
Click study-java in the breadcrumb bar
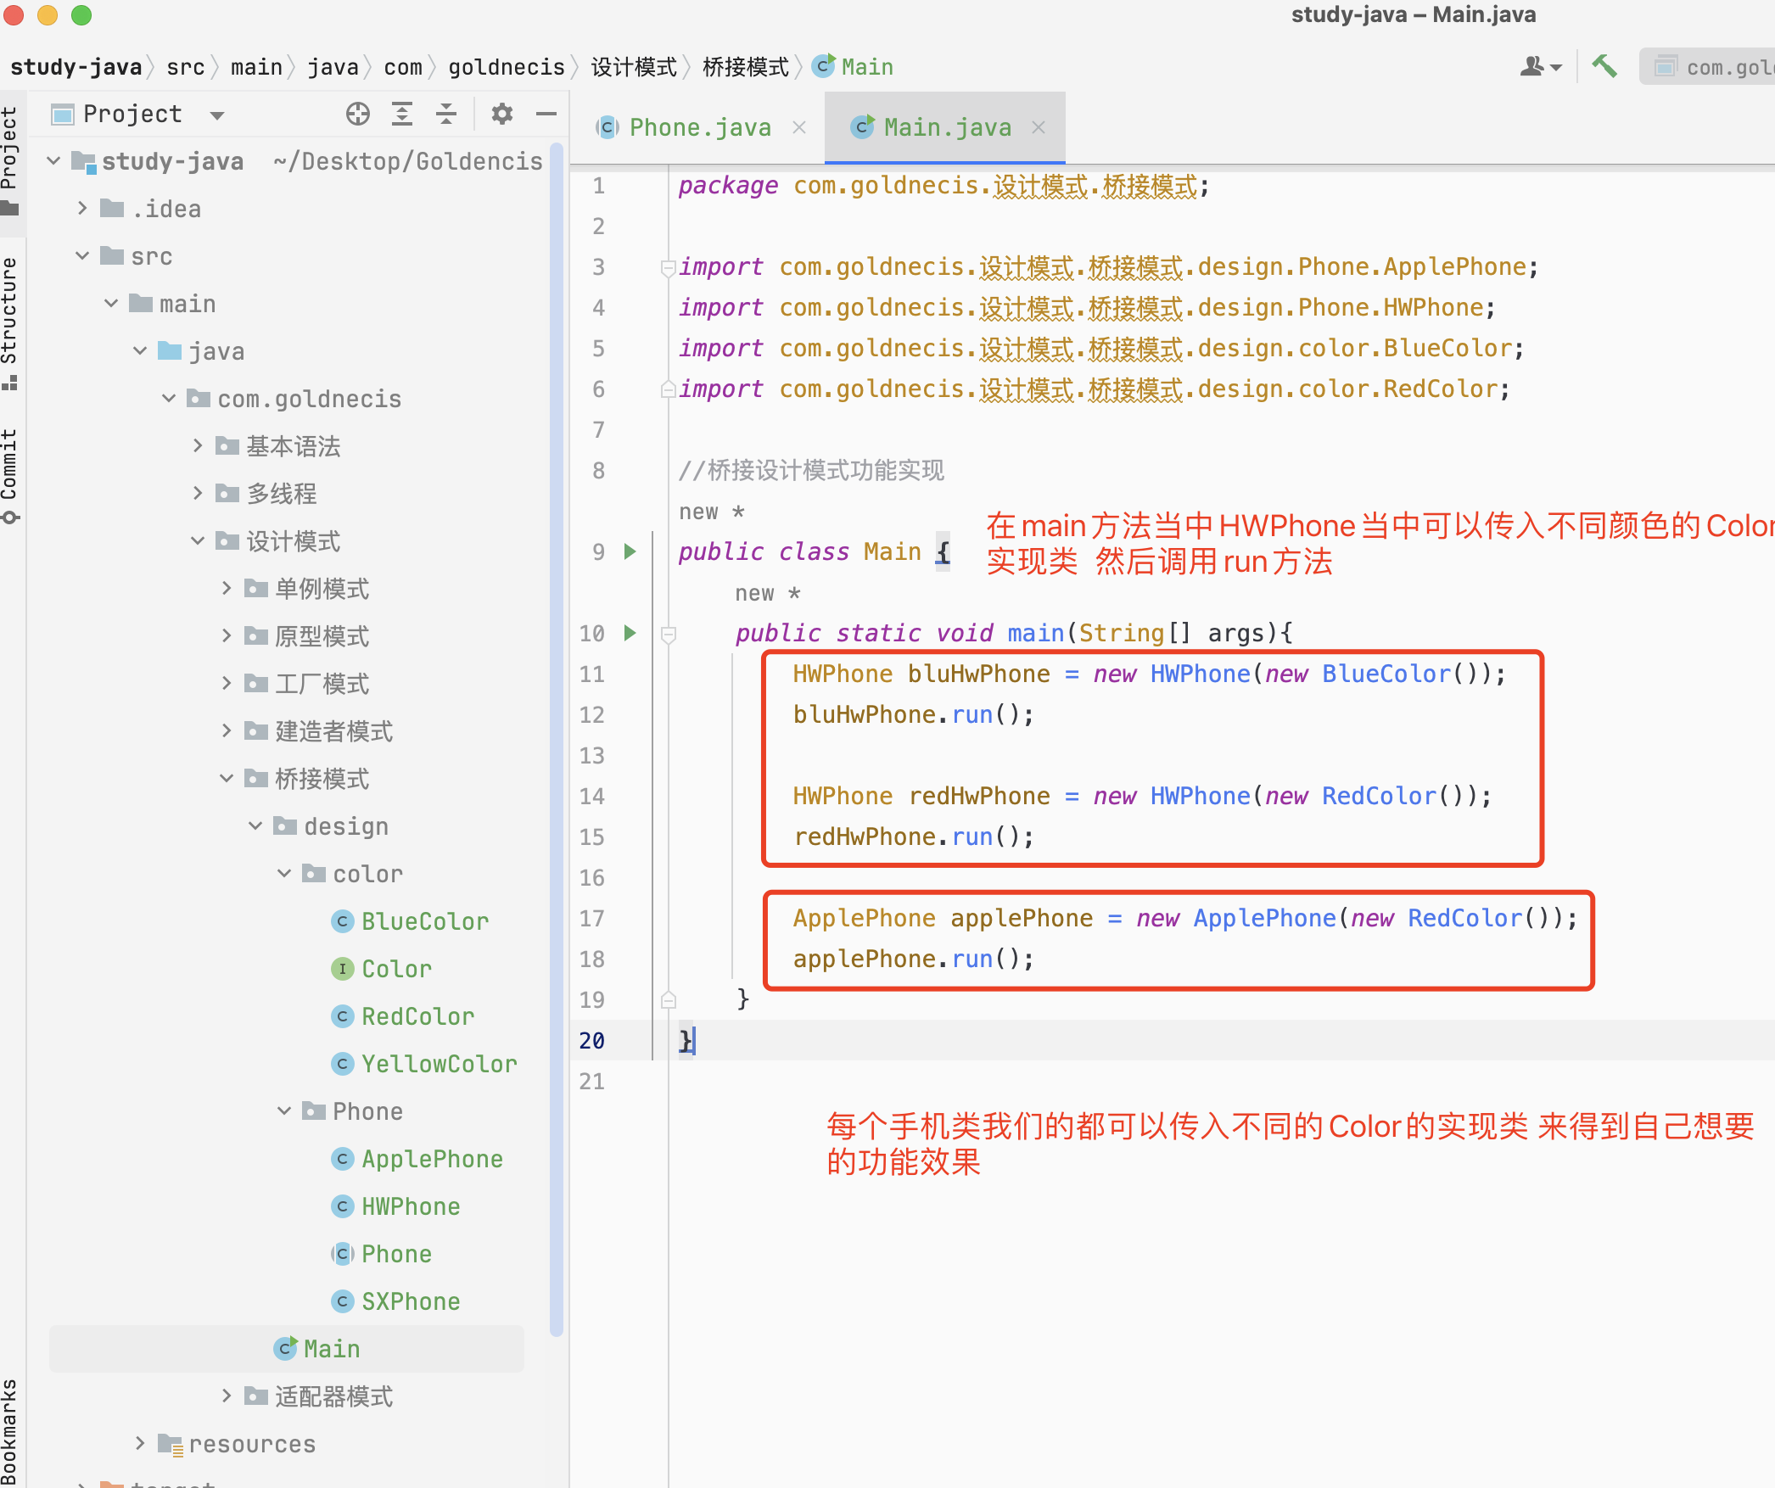(76, 67)
